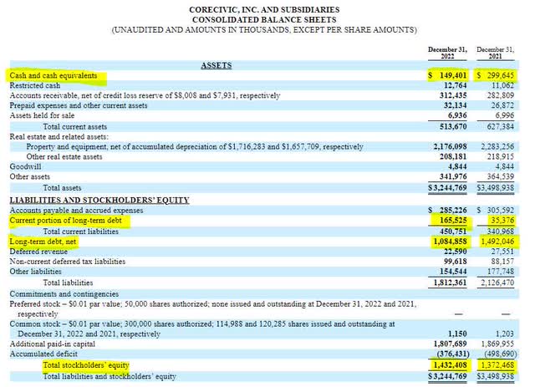Select the 'ASSETS' section header
This screenshot has width=535, height=387.
(217, 65)
